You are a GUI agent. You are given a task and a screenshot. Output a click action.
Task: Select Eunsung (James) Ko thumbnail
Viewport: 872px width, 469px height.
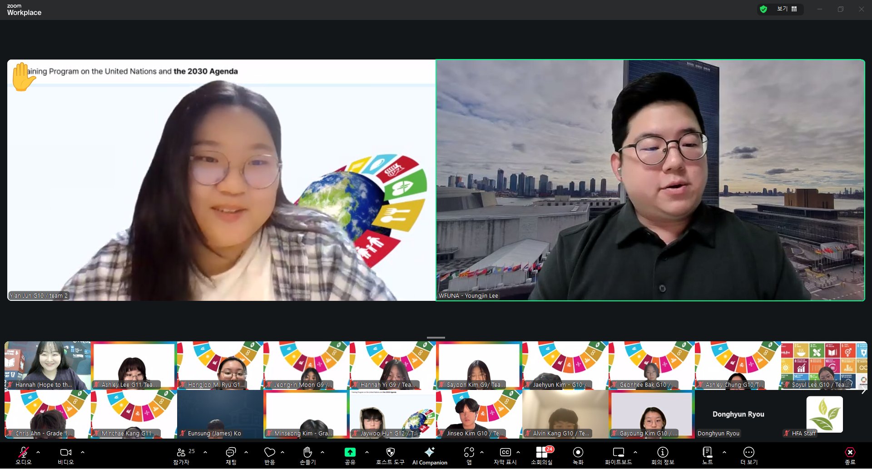tap(220, 414)
